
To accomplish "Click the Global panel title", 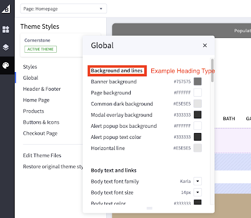I will tap(102, 46).
